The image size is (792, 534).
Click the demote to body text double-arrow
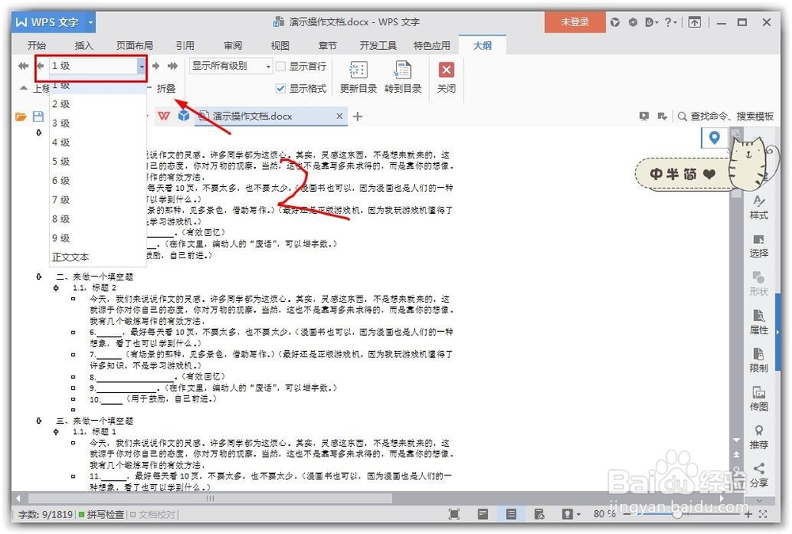coord(173,66)
